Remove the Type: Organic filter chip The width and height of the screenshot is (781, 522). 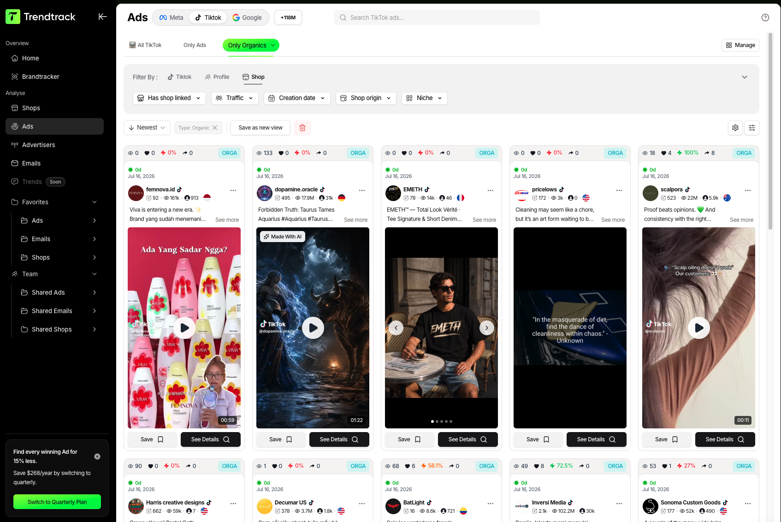pos(215,128)
